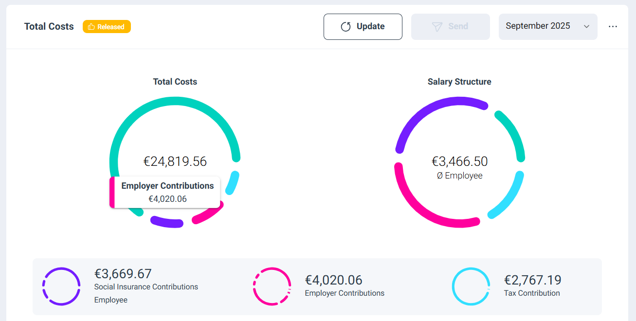
Task: Click the €3,466.50 average employee value
Action: pyautogui.click(x=459, y=161)
